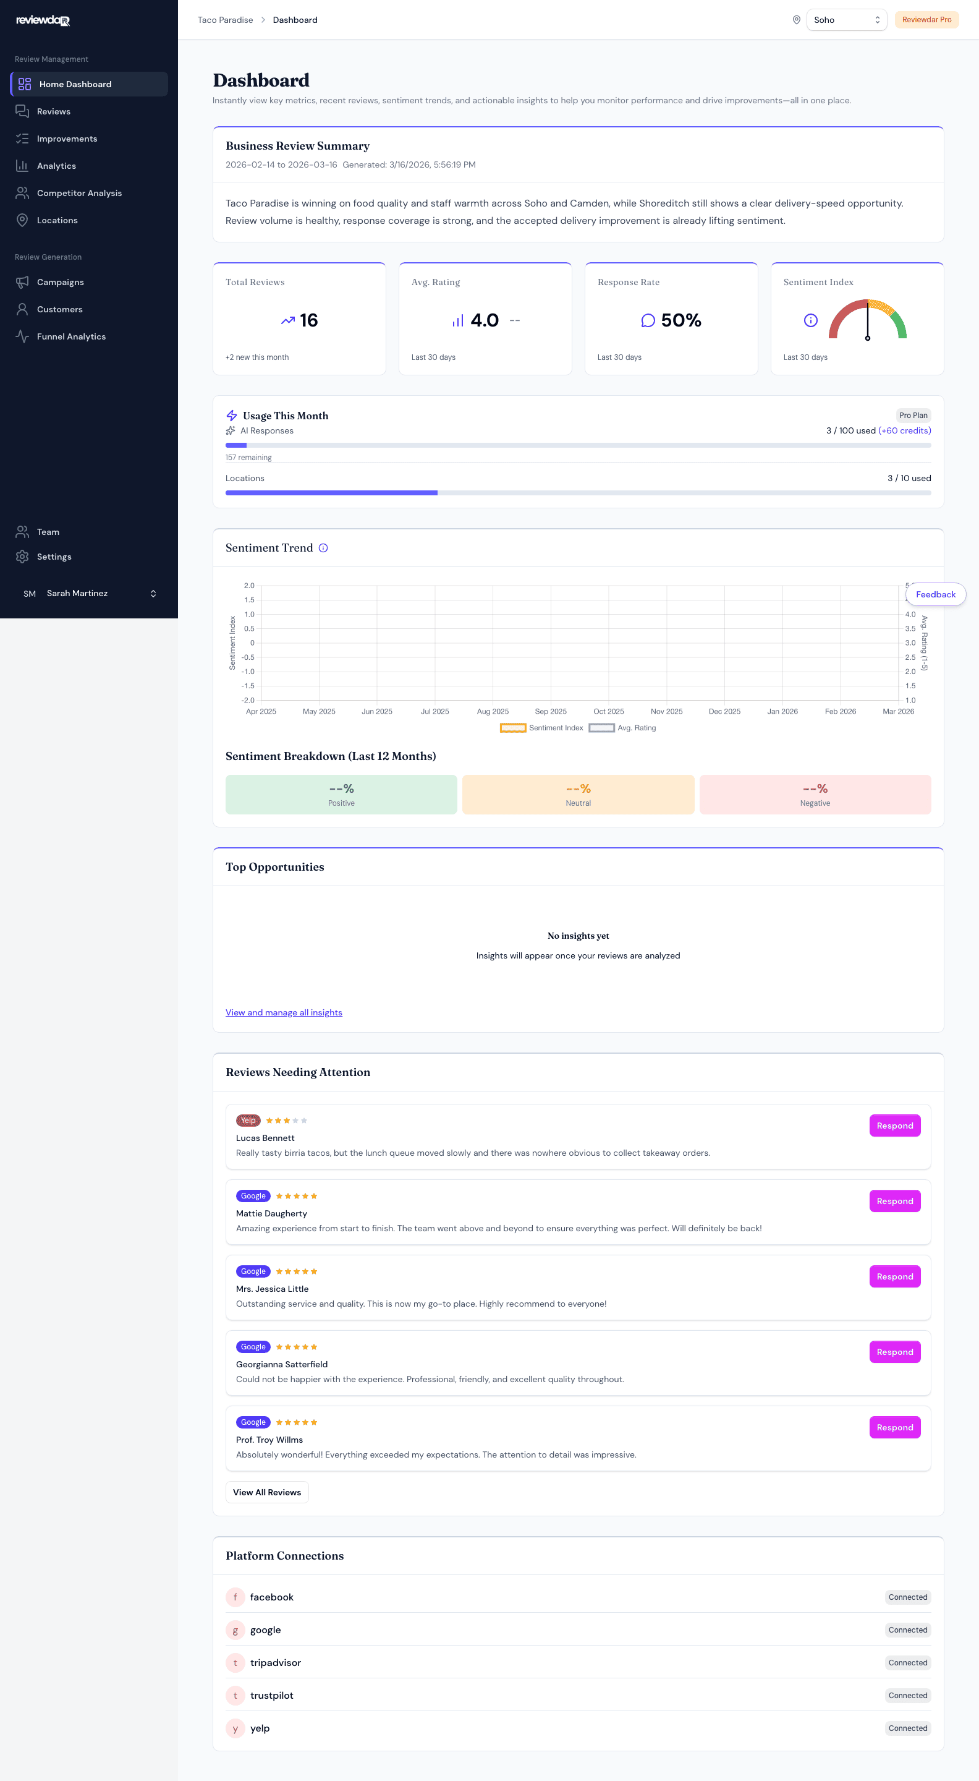Click the Reviewdar logo
Image resolution: width=979 pixels, height=1781 pixels.
[x=43, y=21]
